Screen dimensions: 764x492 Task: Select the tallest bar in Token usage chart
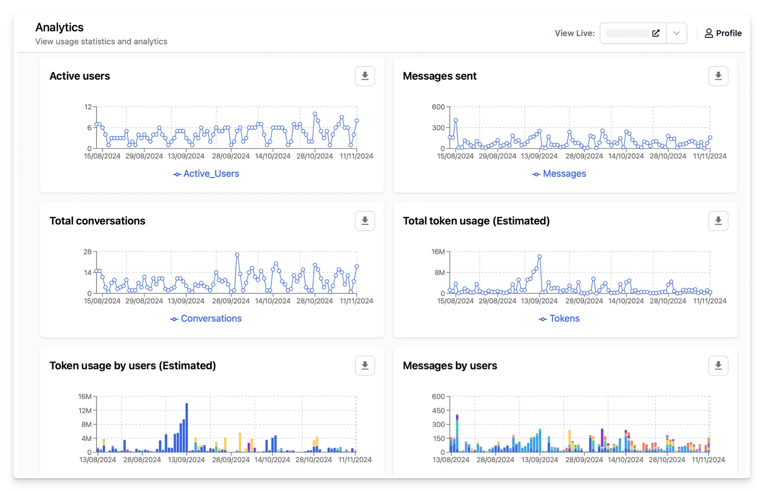click(x=187, y=427)
